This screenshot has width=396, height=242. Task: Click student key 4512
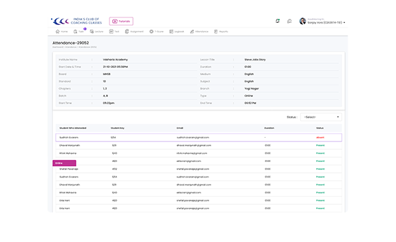pyautogui.click(x=114, y=169)
